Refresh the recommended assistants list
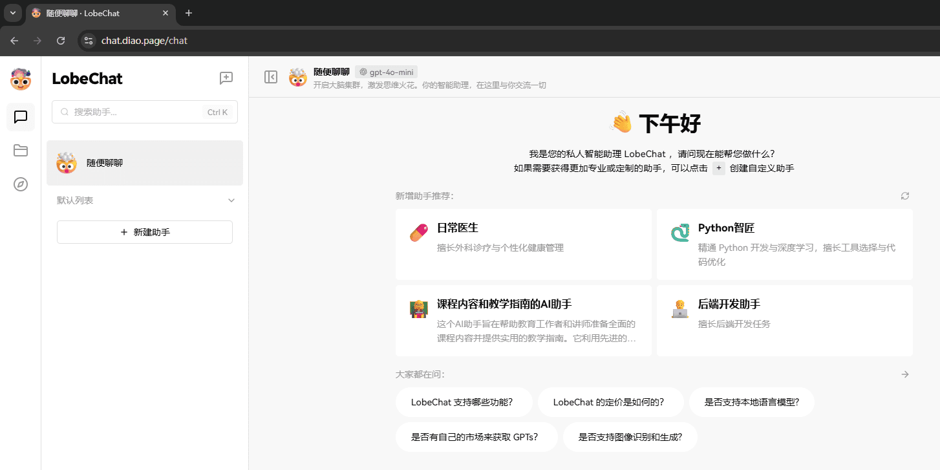Image resolution: width=940 pixels, height=470 pixels. point(905,196)
